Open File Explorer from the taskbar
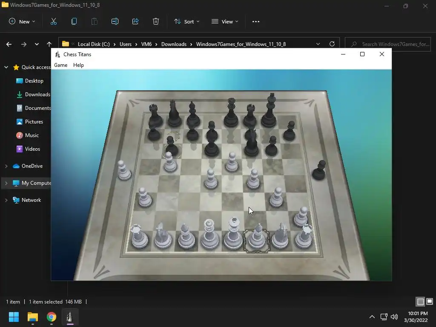Screen dimensions: 436x327 (x=32, y=317)
